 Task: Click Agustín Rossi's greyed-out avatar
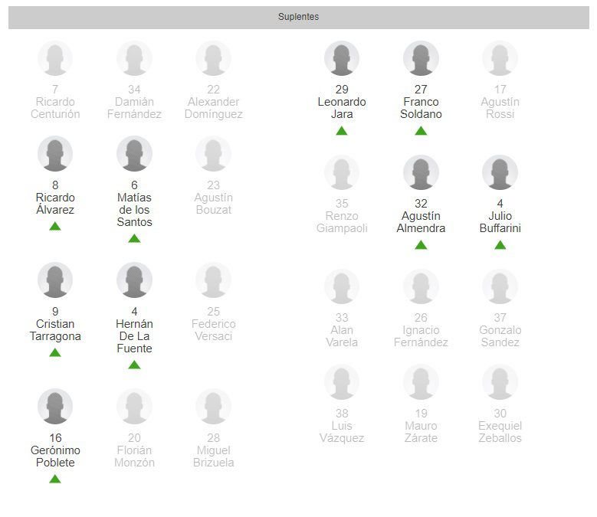[x=500, y=59]
